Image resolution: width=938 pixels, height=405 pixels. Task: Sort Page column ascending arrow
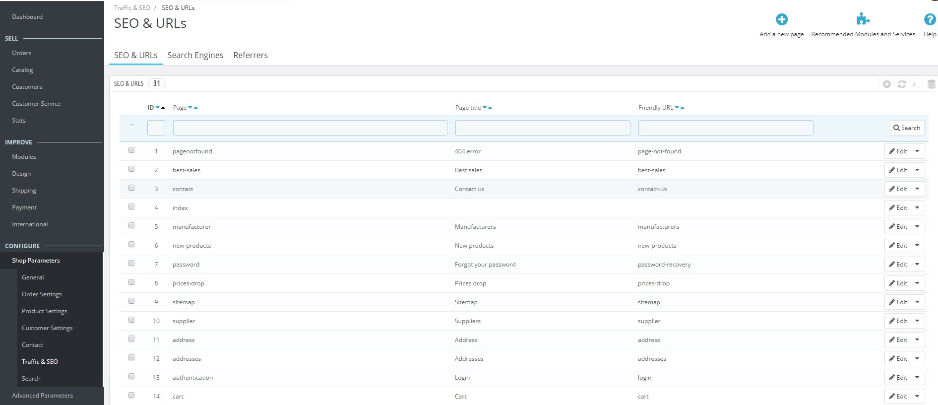point(195,108)
